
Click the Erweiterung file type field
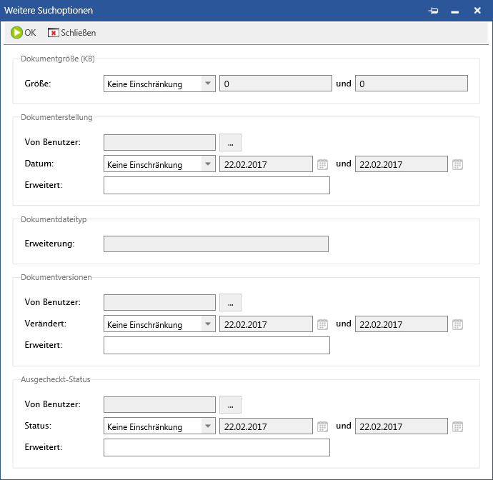click(x=216, y=244)
